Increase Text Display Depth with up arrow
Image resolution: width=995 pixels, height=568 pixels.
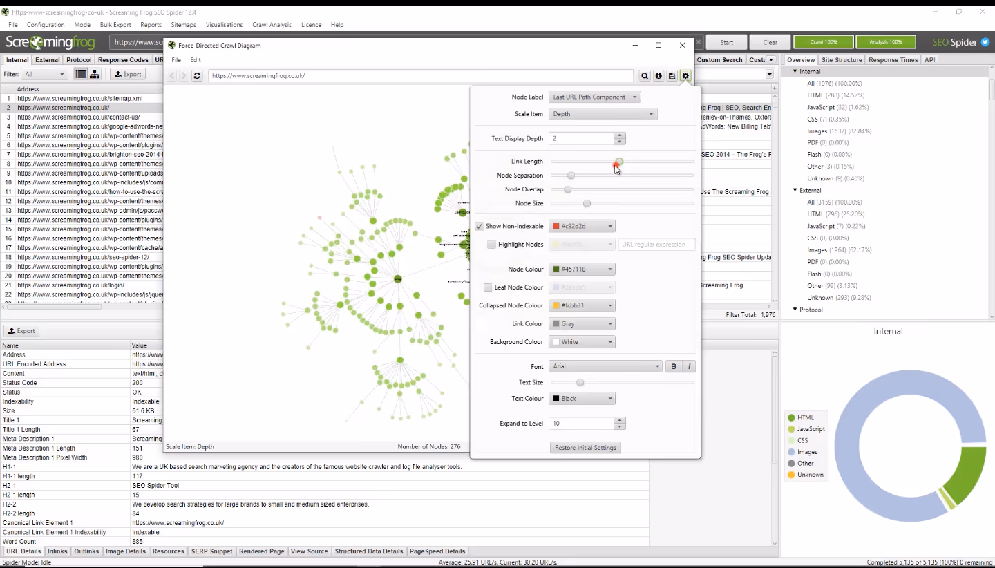[x=619, y=135]
